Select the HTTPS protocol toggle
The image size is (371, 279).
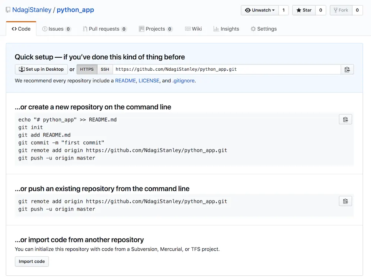tap(87, 69)
